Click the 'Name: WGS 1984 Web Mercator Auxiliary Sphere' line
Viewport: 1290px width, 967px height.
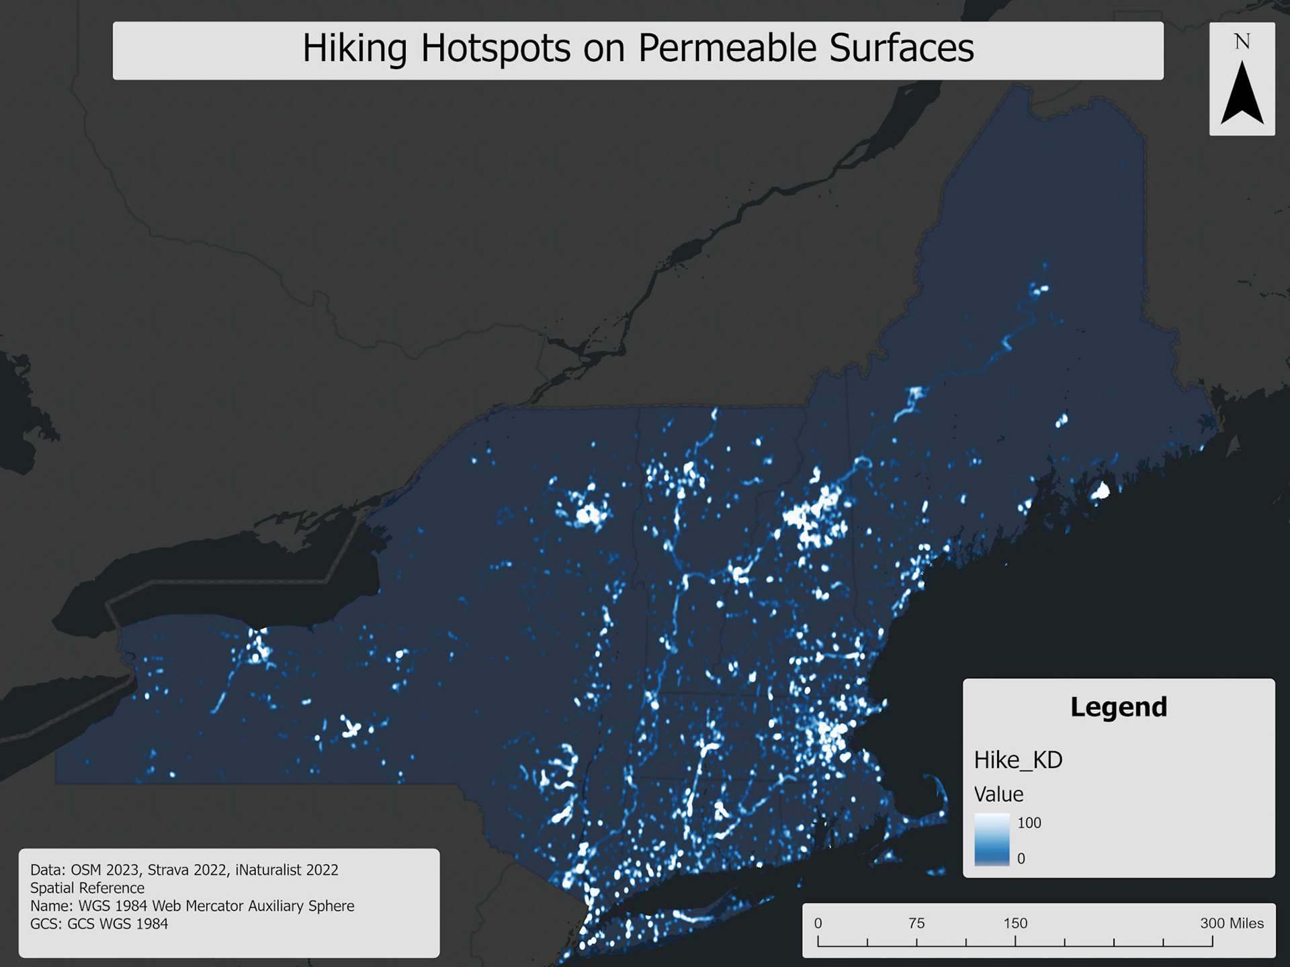point(192,906)
